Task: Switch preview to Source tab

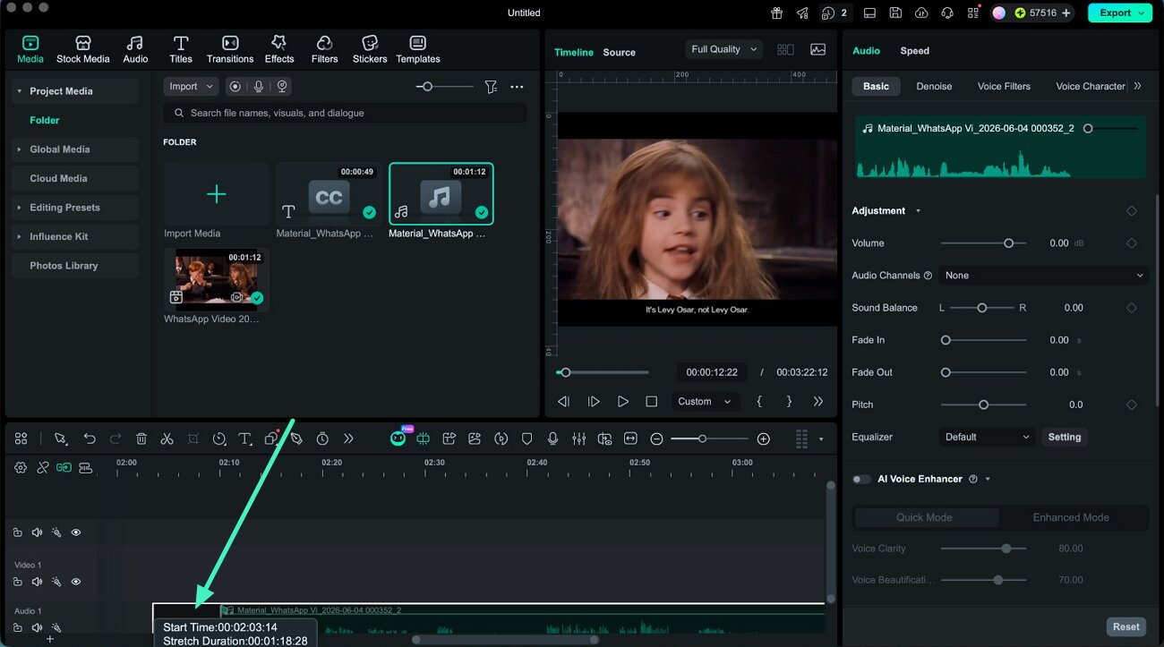Action: 619,52
